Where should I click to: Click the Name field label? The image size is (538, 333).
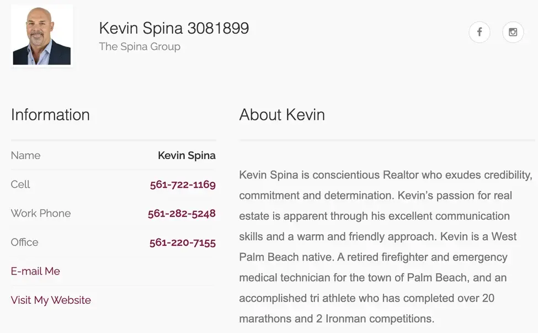click(25, 156)
